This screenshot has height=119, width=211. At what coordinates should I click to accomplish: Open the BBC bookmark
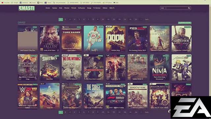click(x=116, y=3)
